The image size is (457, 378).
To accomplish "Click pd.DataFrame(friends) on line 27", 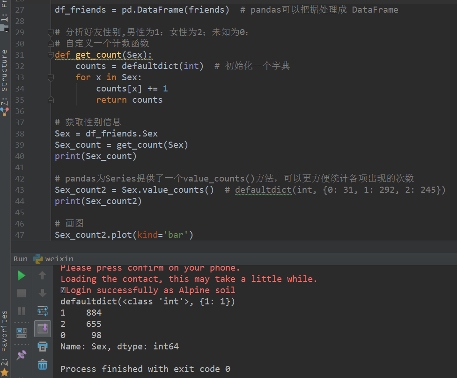I will (175, 10).
